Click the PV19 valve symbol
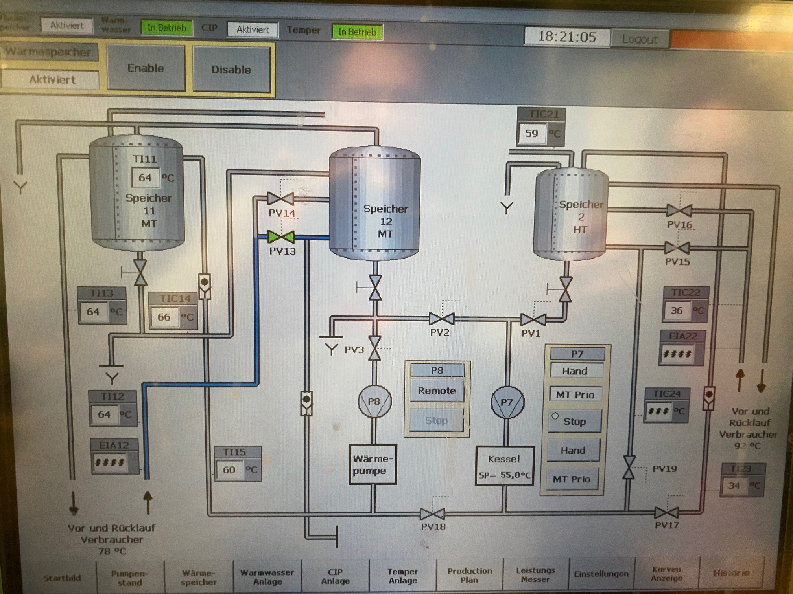The image size is (793, 594). pos(629,467)
